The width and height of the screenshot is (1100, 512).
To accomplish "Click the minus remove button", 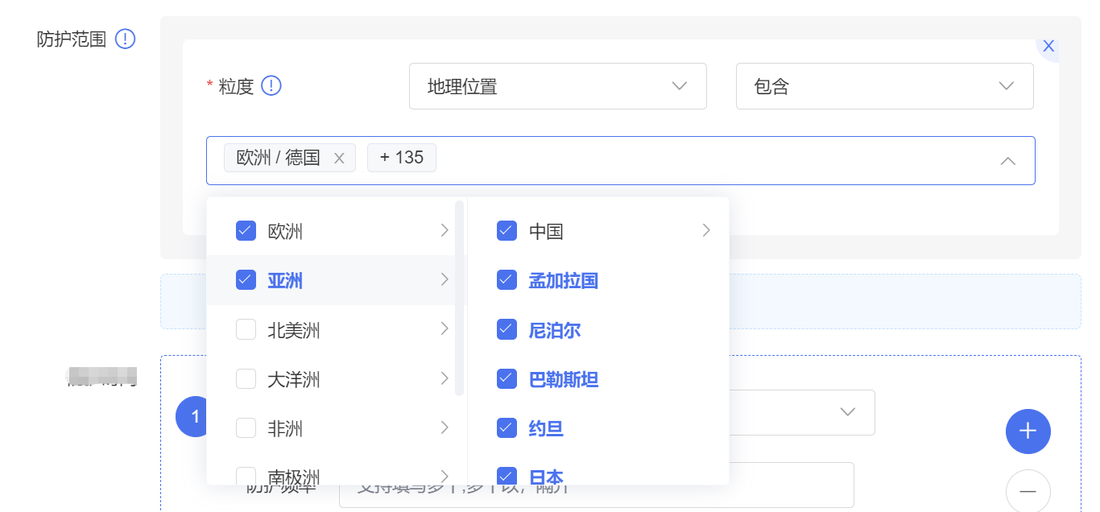I will pos(1028,490).
